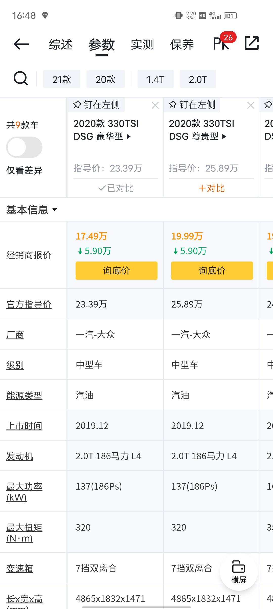273x609 pixels.
Task: Tap 询底价 for the 19.99万 model
Action: point(212,271)
